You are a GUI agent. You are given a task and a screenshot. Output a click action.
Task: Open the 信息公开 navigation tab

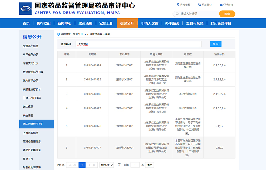click(127, 23)
